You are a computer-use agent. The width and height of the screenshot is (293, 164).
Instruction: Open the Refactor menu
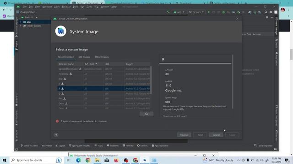[x=66, y=7]
